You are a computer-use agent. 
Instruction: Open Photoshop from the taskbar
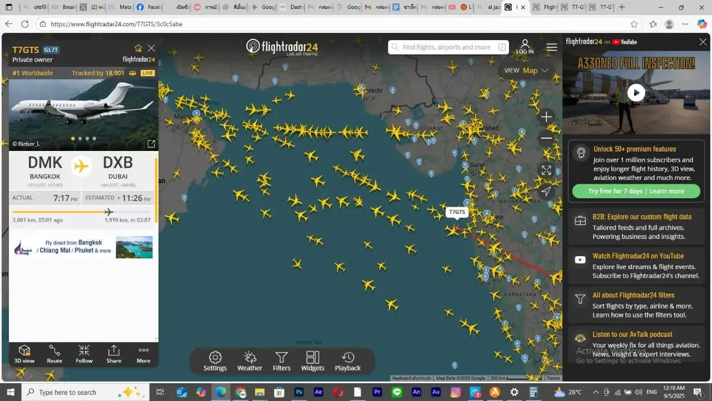(299, 392)
